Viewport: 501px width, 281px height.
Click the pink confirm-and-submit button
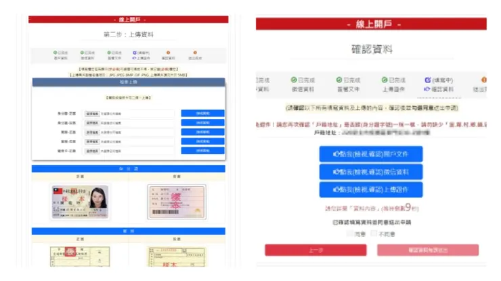click(428, 250)
